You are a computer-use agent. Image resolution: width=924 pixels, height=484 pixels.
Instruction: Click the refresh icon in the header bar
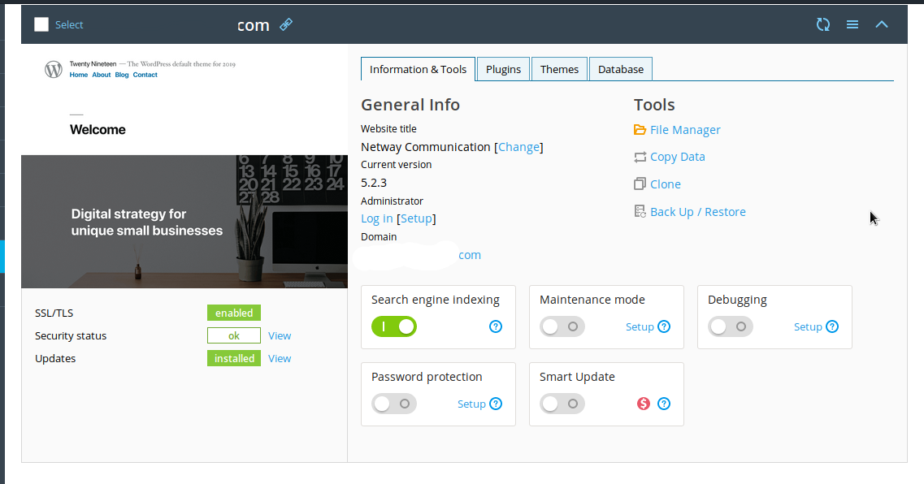coord(823,24)
